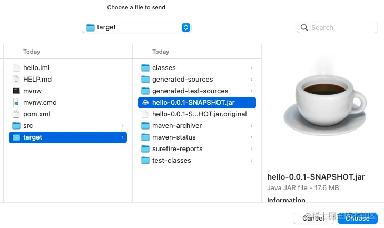Select the mvnw.cmd file icon

(x=16, y=102)
